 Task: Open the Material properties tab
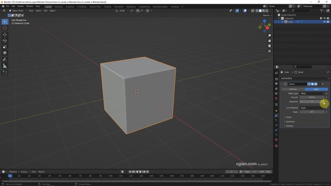pos(276,139)
